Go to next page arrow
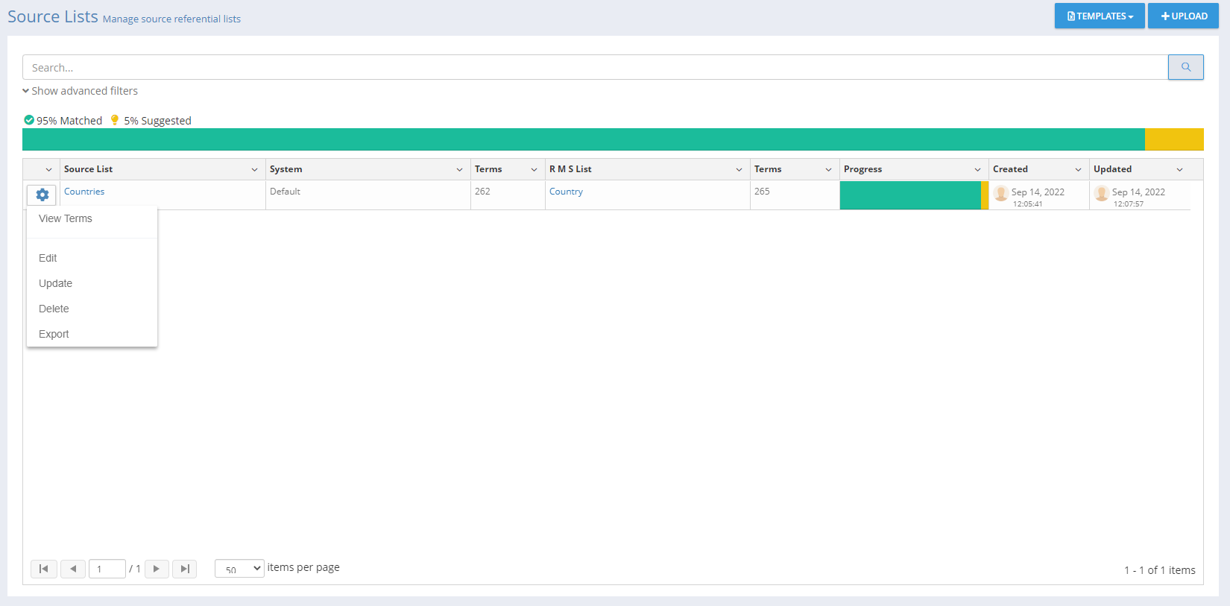 coord(157,569)
